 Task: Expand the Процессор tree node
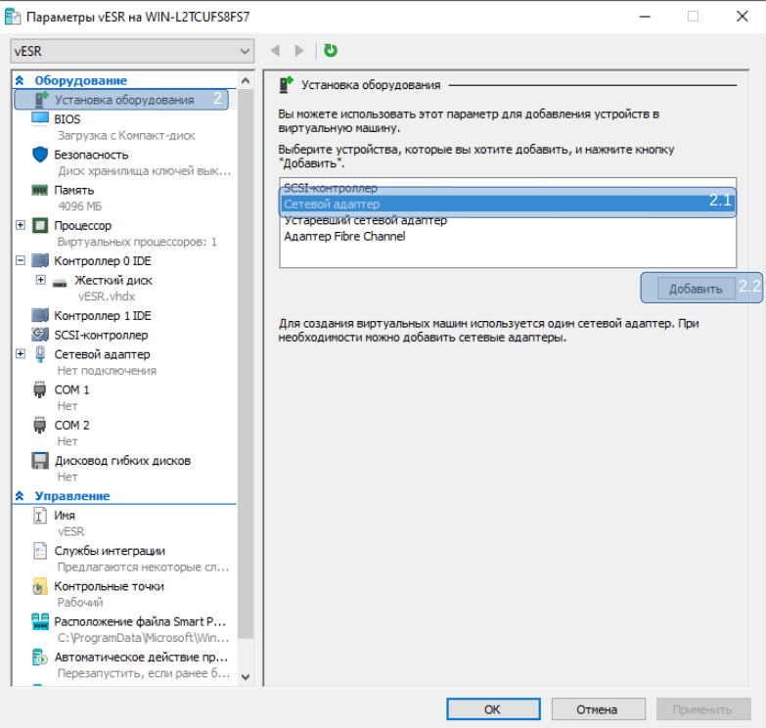click(21, 225)
